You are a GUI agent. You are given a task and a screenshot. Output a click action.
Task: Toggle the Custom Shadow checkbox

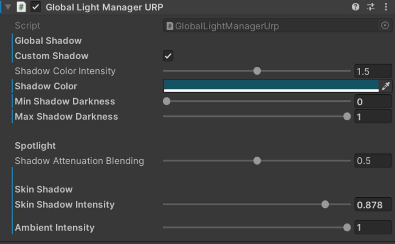(168, 56)
